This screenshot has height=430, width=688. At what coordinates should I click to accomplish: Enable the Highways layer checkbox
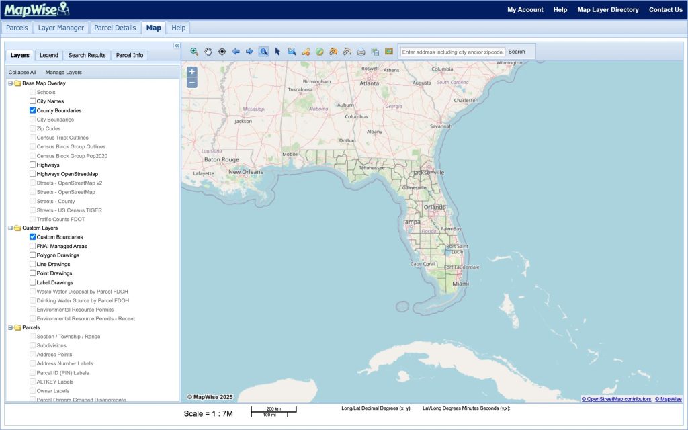coord(32,165)
